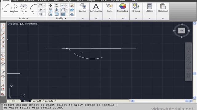This screenshot has width=197, height=110.
Task: Activate the Move tool
Action: pos(50,5)
